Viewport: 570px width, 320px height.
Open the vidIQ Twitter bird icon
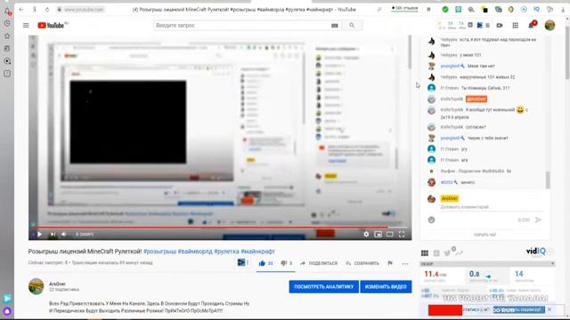point(447,252)
